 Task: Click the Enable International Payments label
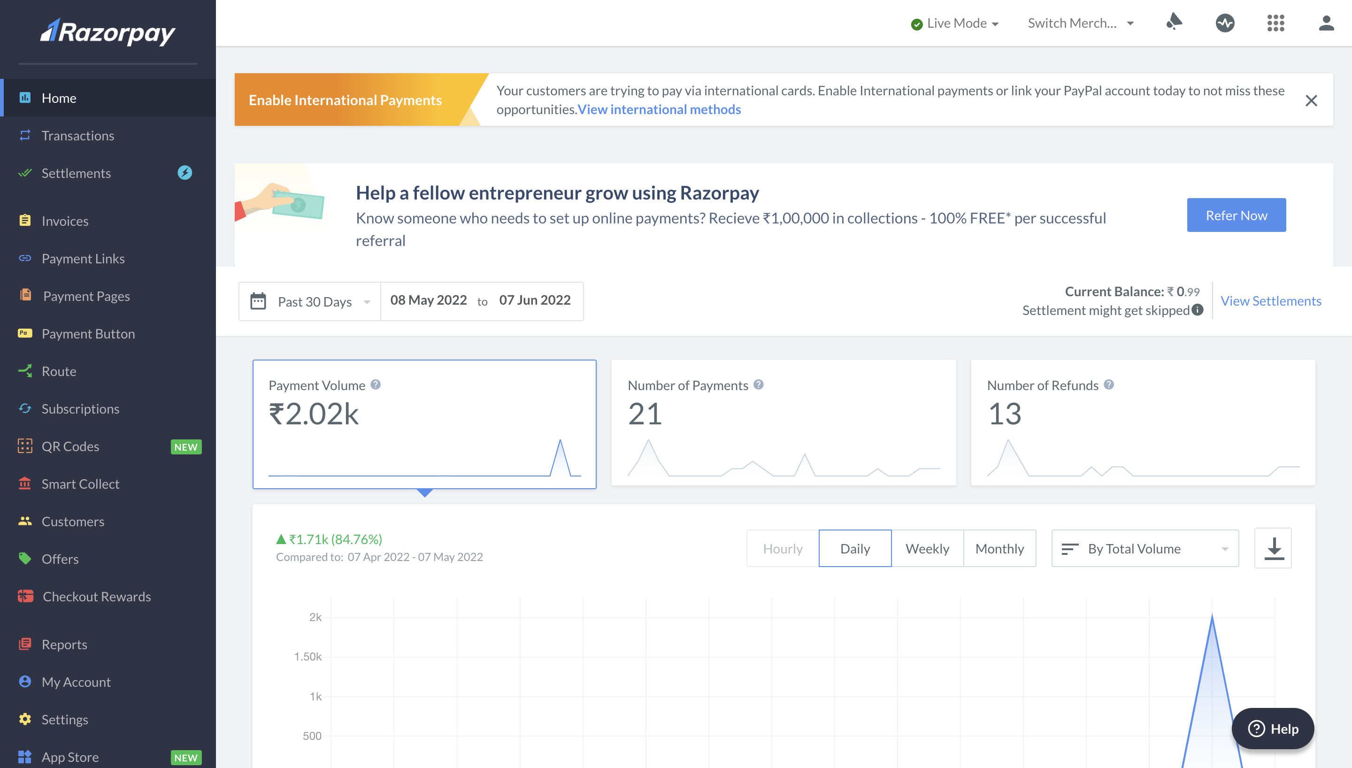pos(345,100)
